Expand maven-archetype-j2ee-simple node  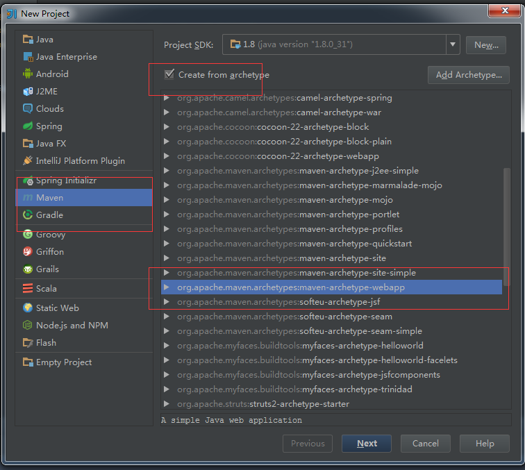pyautogui.click(x=167, y=171)
